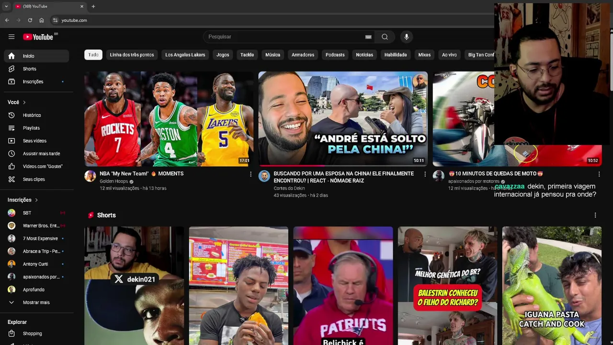Open Seus clipes in sidebar
Image resolution: width=613 pixels, height=345 pixels.
click(x=36, y=179)
